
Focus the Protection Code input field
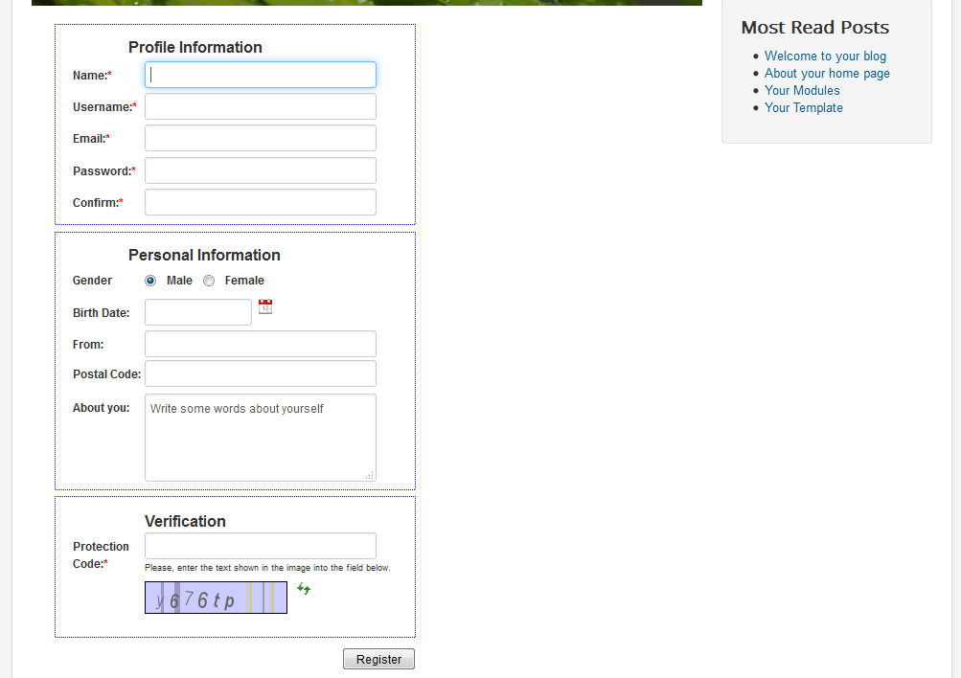click(261, 546)
